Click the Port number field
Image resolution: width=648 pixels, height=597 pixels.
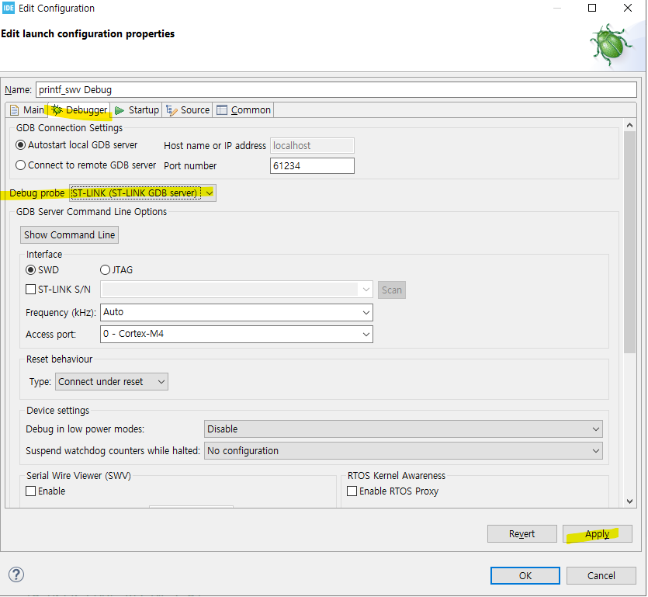312,166
